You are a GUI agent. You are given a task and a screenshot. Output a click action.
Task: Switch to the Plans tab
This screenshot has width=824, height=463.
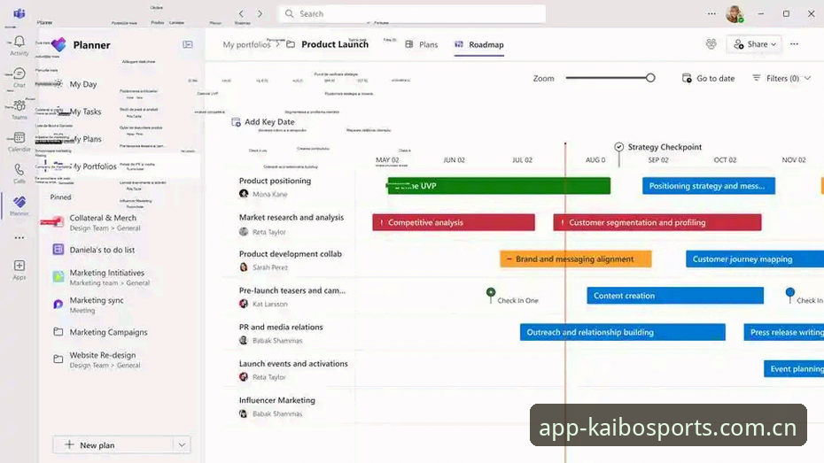pyautogui.click(x=422, y=44)
